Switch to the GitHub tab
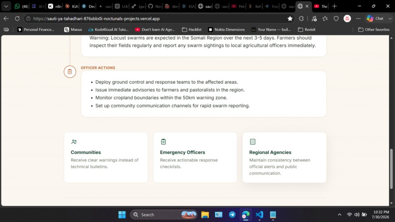This screenshot has width=395, height=222. pos(155,6)
